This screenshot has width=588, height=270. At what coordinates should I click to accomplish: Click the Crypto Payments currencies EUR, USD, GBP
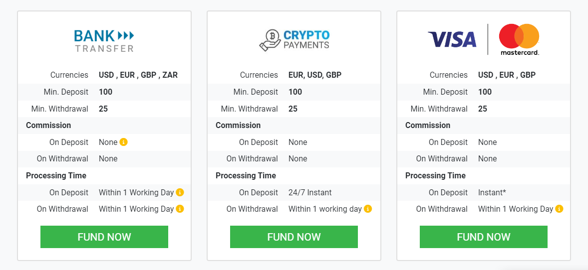pyautogui.click(x=315, y=75)
